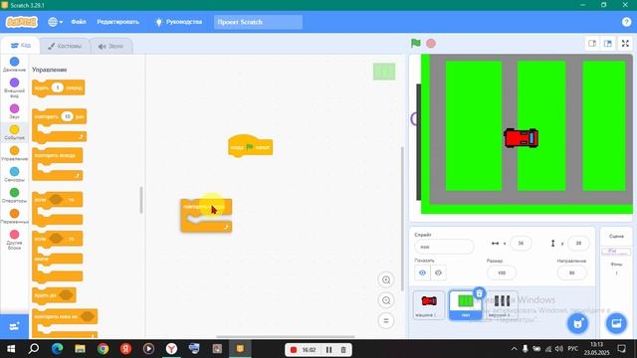Open the add extension button
The width and height of the screenshot is (637, 358).
click(x=14, y=326)
